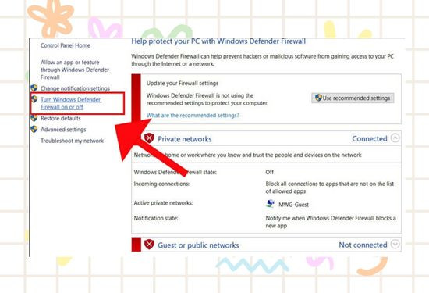
Task: Open What are the recommended settings link
Action: 193,116
